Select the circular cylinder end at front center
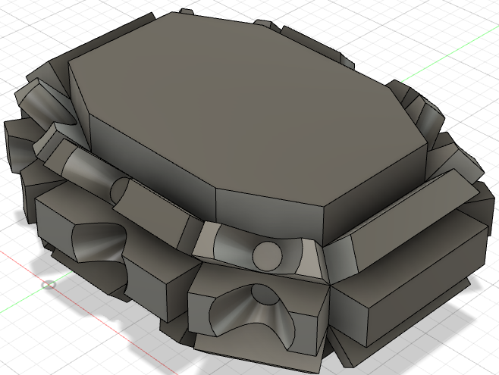 [266, 255]
